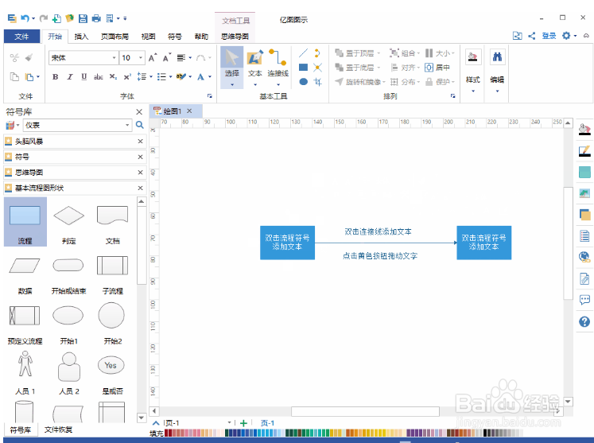The height and width of the screenshot is (443, 594).
Task: Click the 页-1 page tab
Action: point(267,423)
